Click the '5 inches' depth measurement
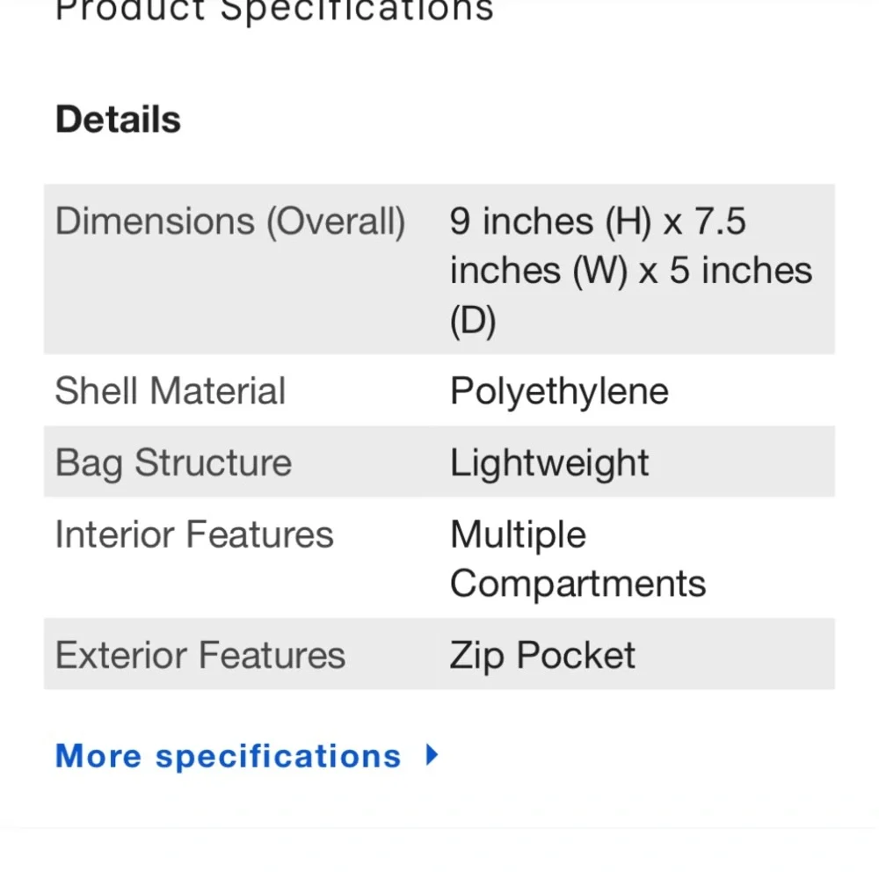Image resolution: width=879 pixels, height=879 pixels. pos(741,271)
